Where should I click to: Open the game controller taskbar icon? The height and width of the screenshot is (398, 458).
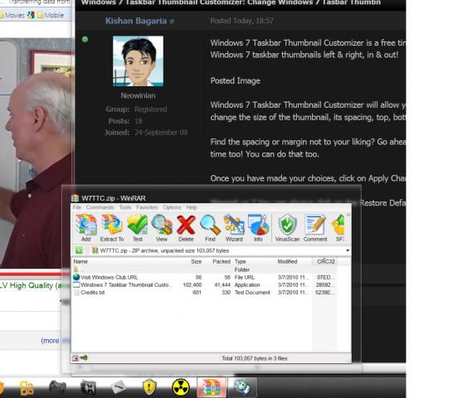[57, 386]
